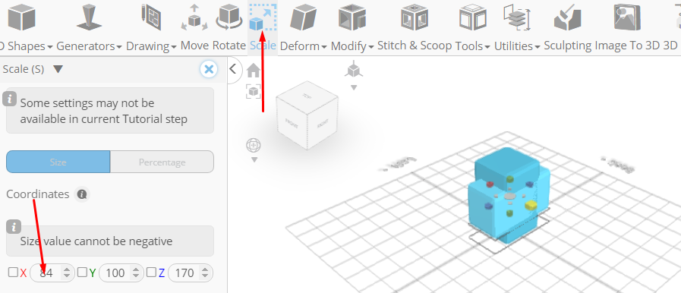Switch to the Size tab

(x=58, y=162)
